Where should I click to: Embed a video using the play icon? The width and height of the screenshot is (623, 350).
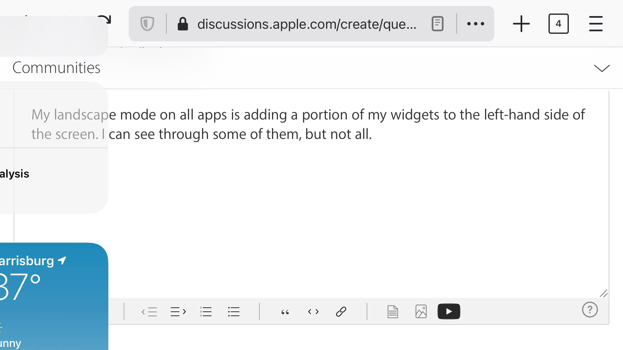[x=449, y=311]
